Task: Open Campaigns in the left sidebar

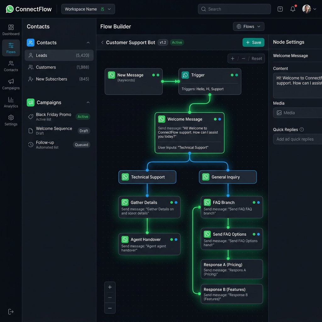Action: pos(11,84)
